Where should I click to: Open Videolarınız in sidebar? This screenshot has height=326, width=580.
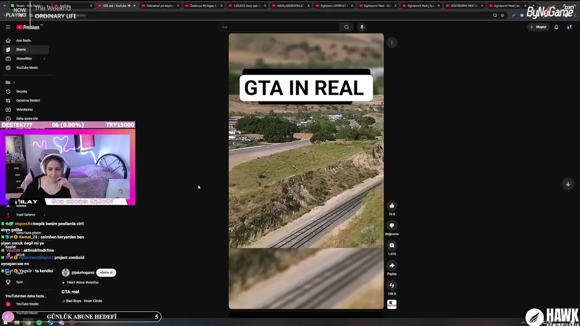pos(26,110)
